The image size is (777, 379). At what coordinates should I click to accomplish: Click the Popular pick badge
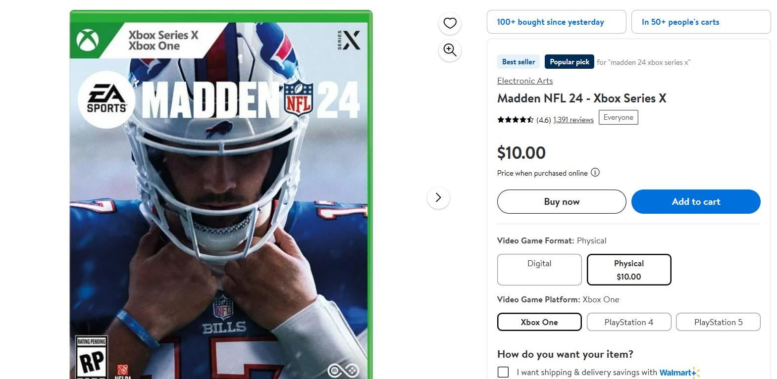coord(570,62)
